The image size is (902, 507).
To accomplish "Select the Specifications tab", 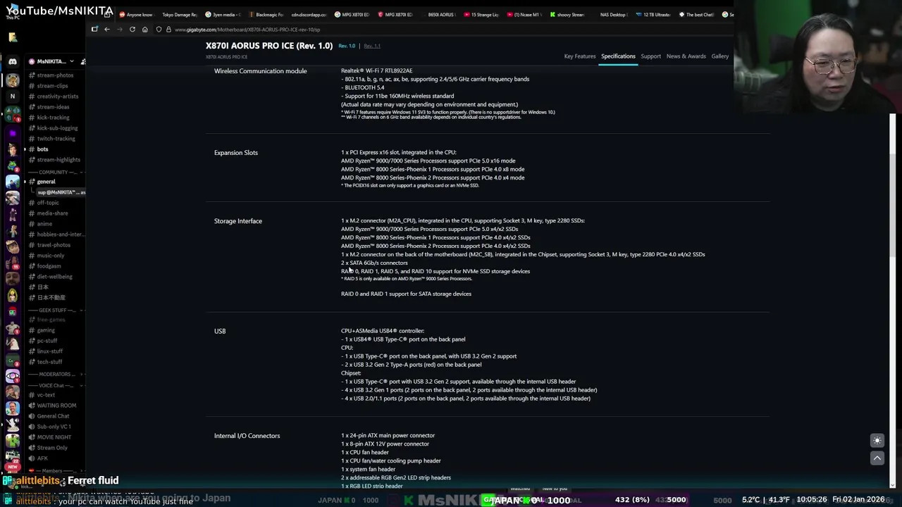I will coord(618,56).
